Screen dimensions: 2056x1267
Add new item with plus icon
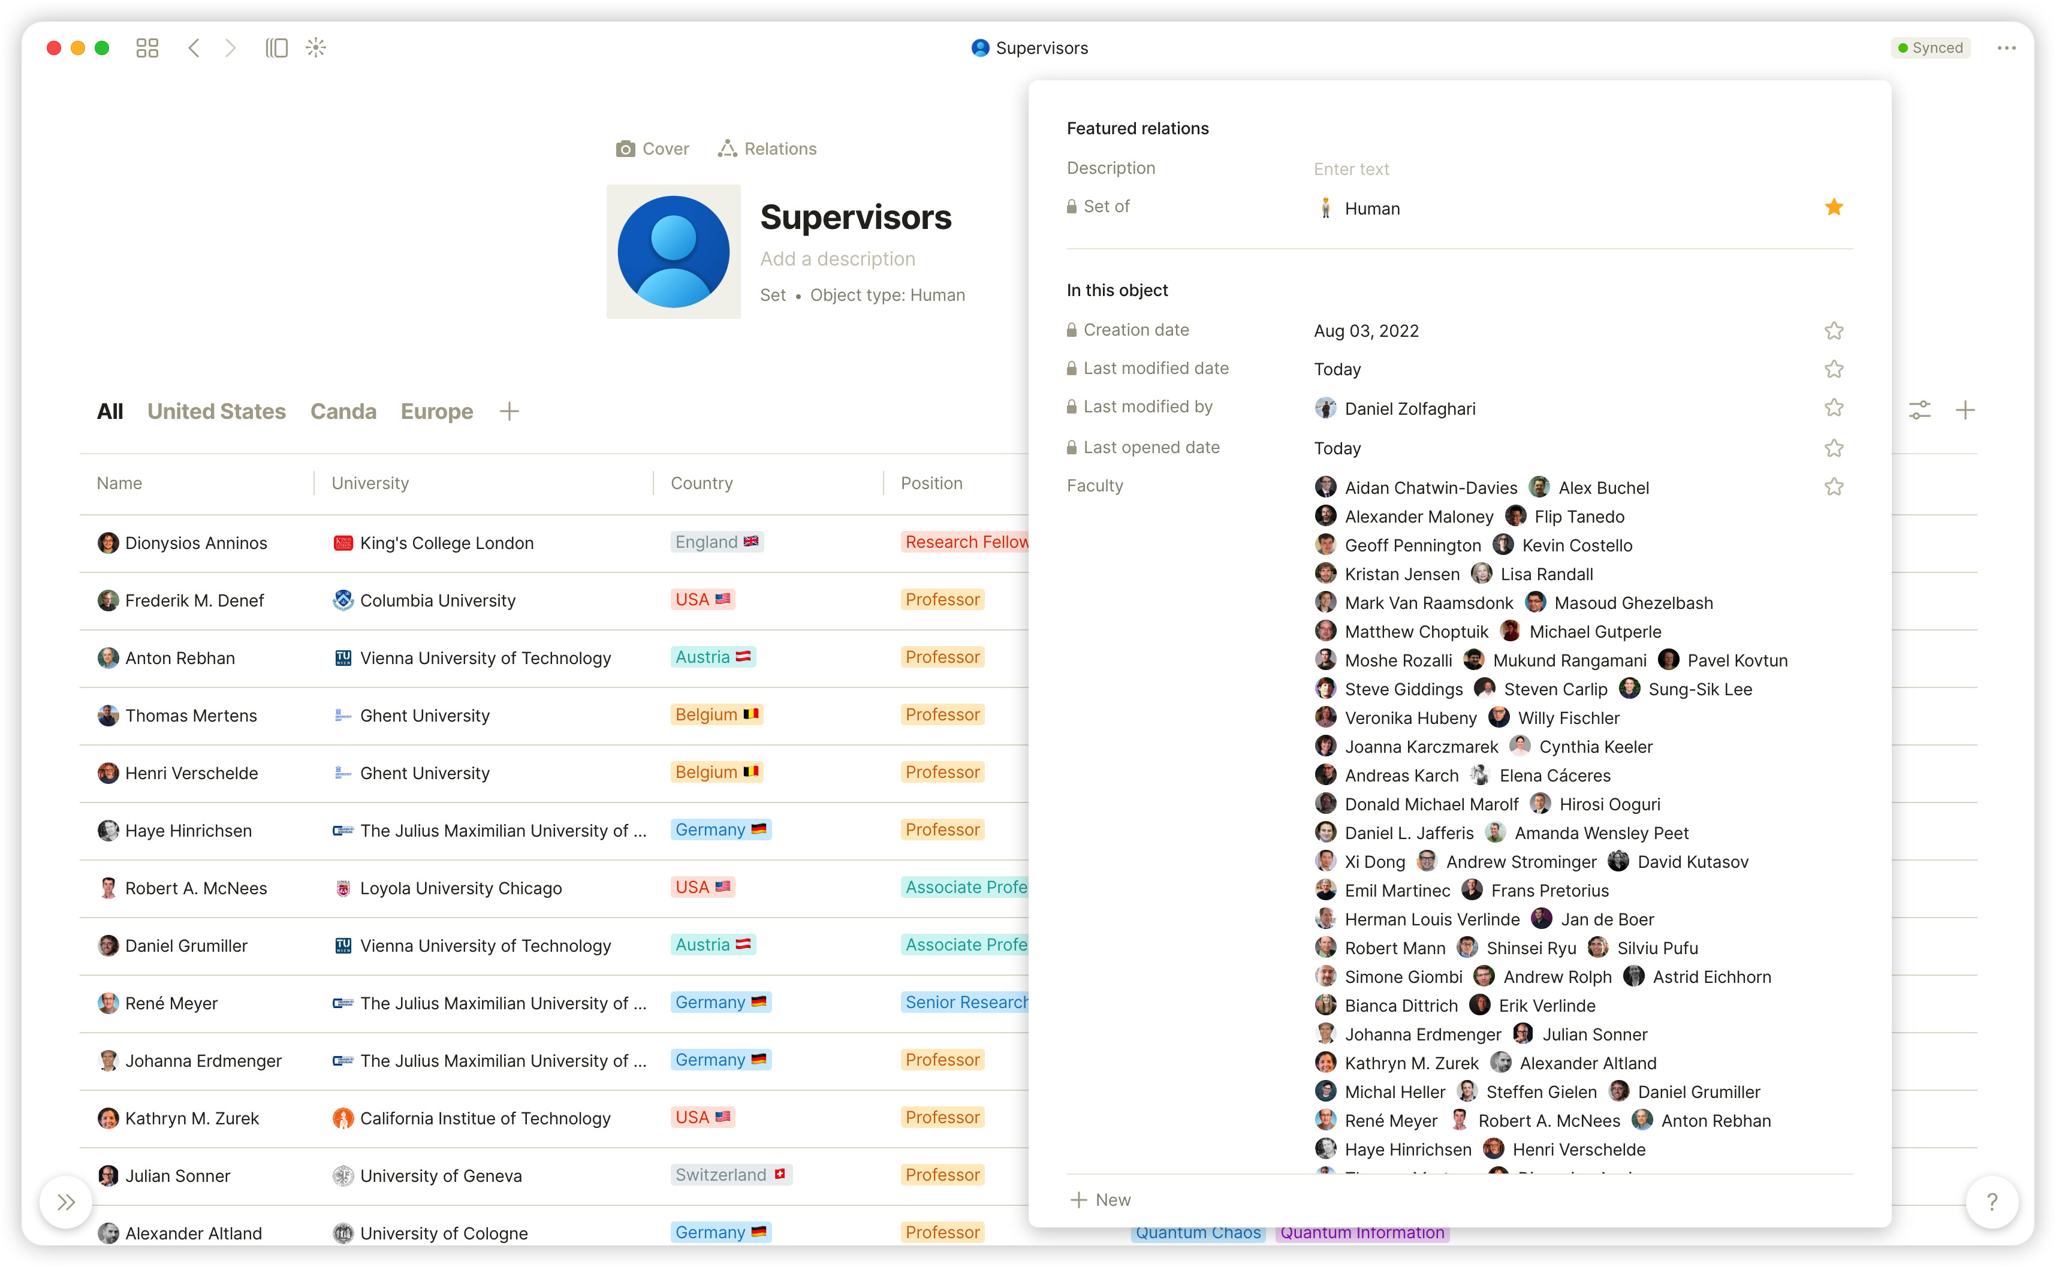coord(1965,410)
